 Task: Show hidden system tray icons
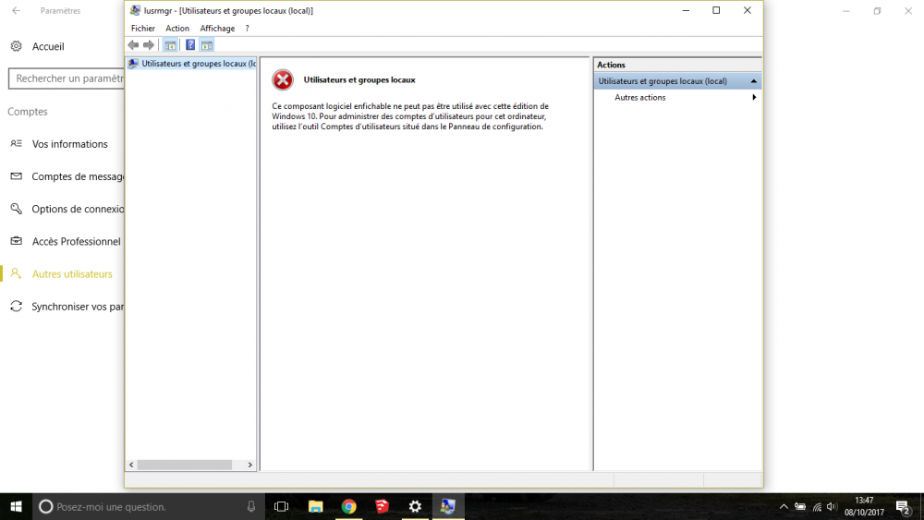pyautogui.click(x=784, y=506)
